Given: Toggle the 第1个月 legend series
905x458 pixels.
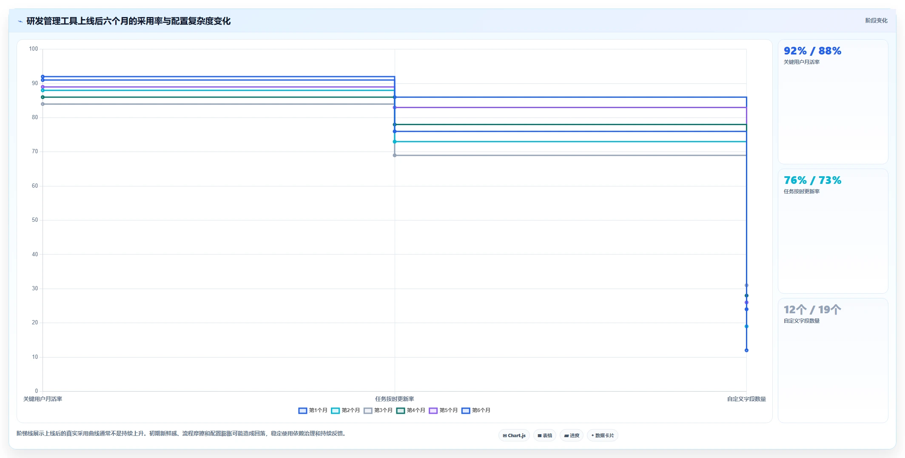Looking at the screenshot, I should click(313, 410).
